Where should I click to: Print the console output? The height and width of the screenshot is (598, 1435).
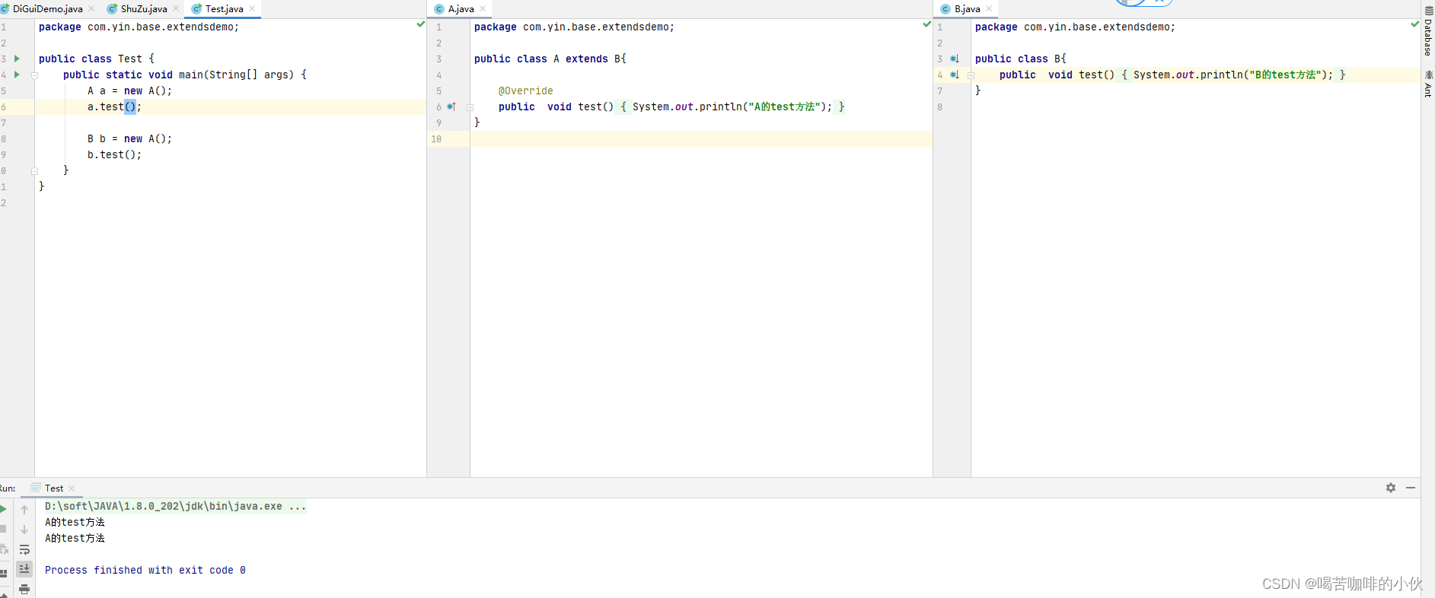tap(24, 589)
